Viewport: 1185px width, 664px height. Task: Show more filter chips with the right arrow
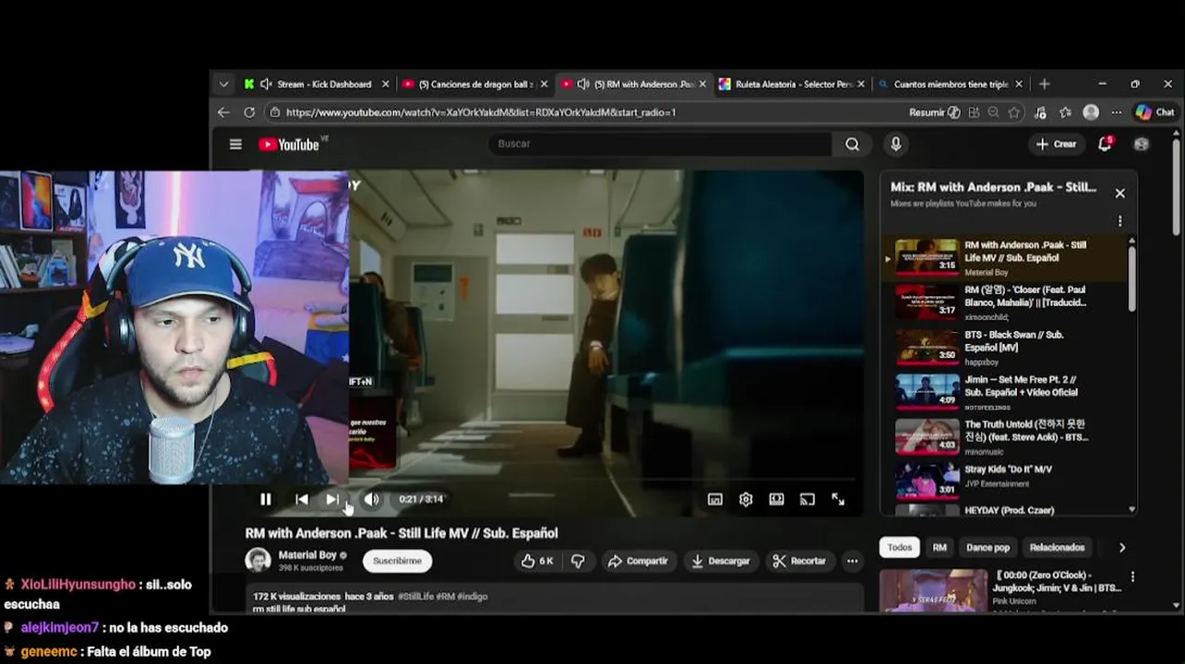[1122, 547]
